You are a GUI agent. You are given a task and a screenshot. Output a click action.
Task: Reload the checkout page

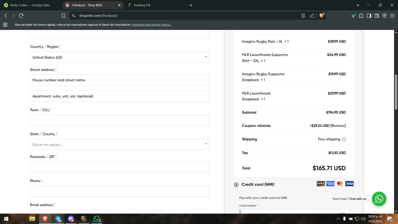[x=21, y=16]
